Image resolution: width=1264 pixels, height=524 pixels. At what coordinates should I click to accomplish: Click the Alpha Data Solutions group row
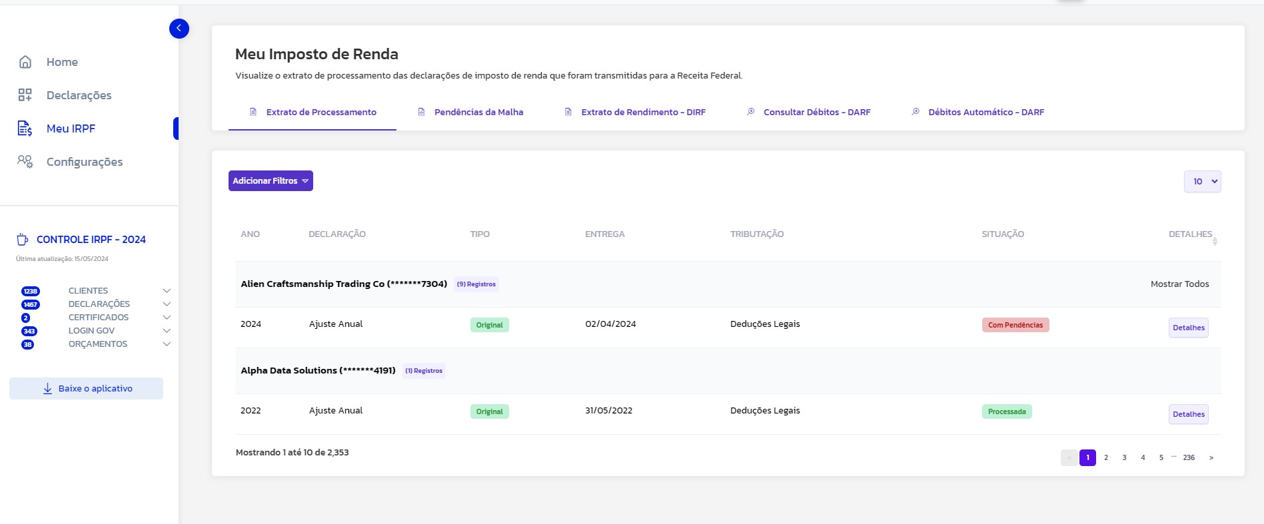click(728, 371)
